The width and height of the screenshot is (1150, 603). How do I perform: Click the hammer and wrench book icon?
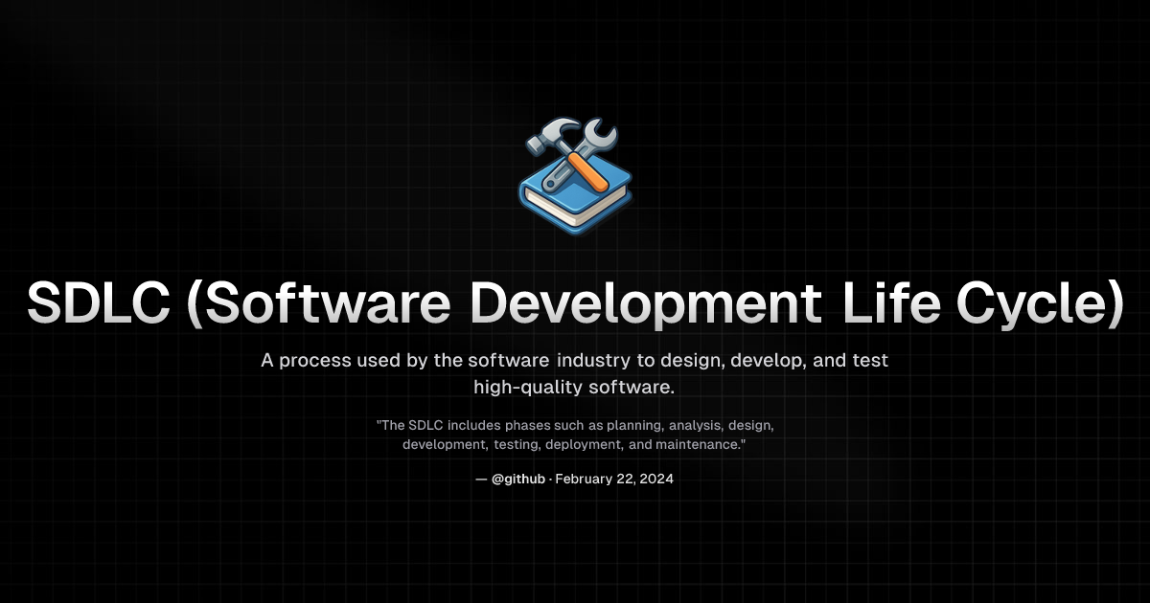tap(575, 175)
